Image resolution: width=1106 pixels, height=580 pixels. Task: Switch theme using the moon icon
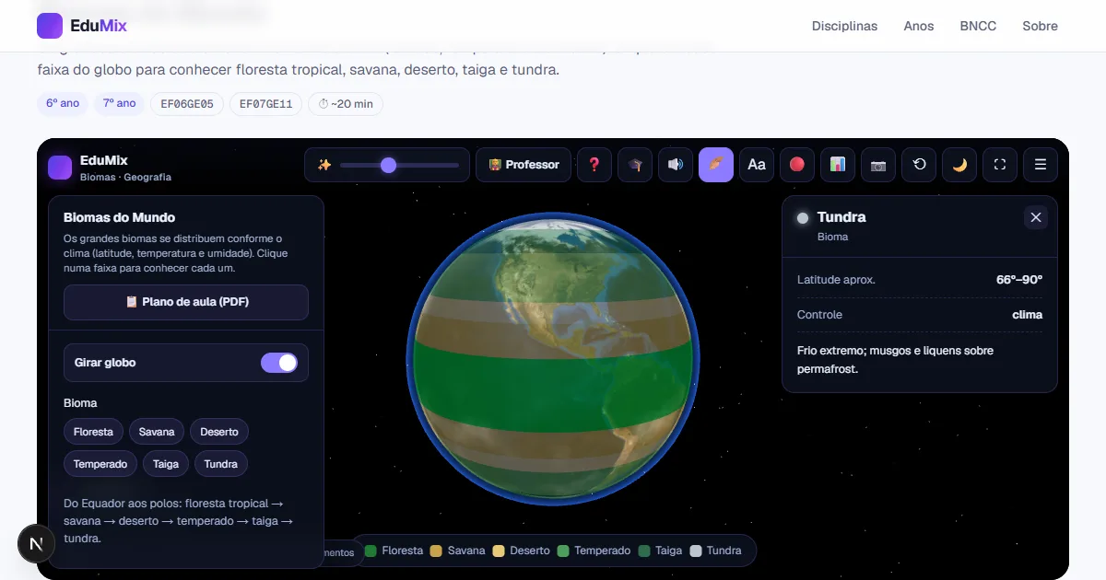click(x=959, y=165)
